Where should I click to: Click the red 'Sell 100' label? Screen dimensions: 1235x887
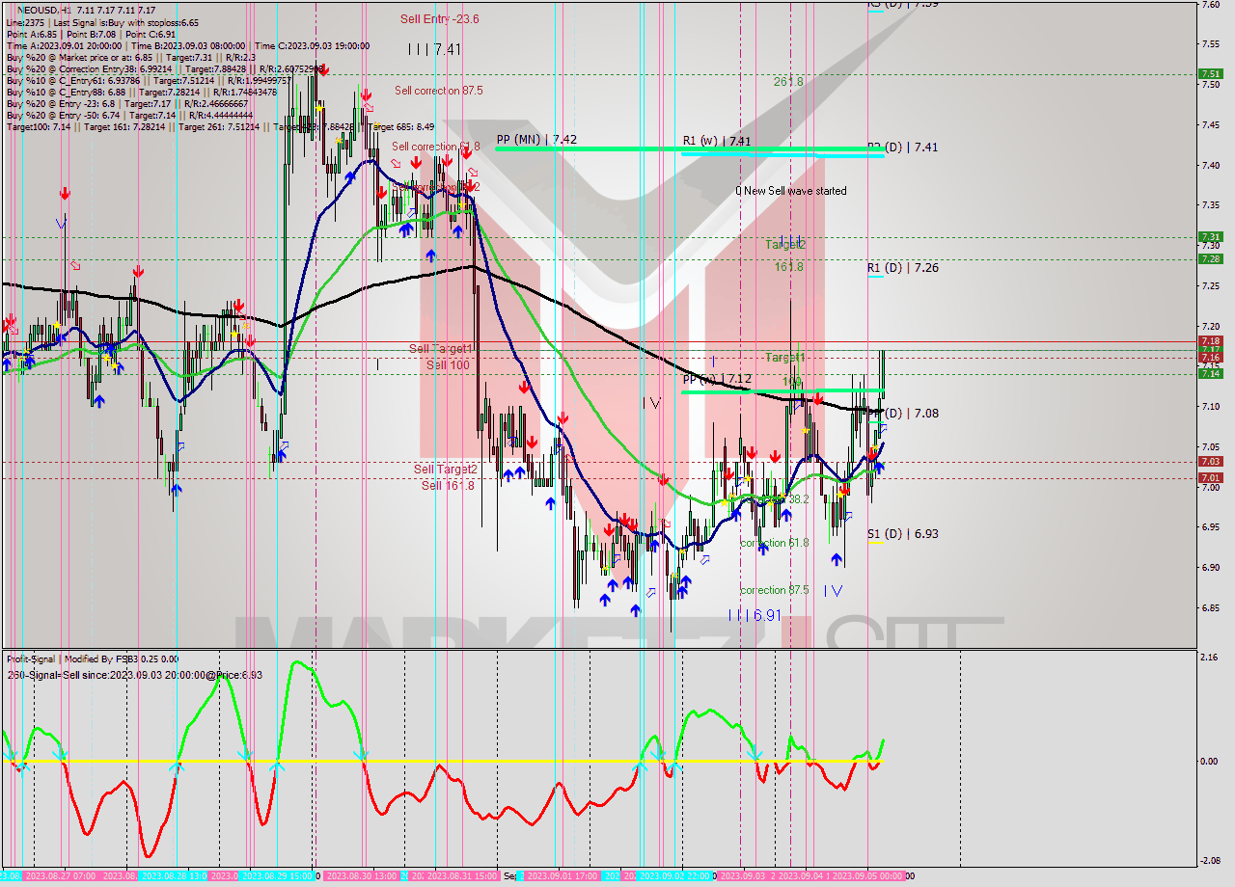[x=449, y=366]
